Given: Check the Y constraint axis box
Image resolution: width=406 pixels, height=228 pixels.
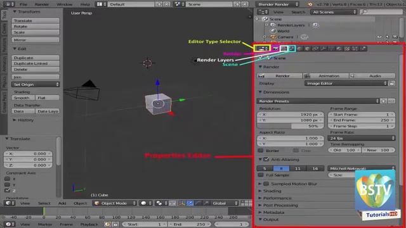Looking at the screenshot, I should pos(8,184).
